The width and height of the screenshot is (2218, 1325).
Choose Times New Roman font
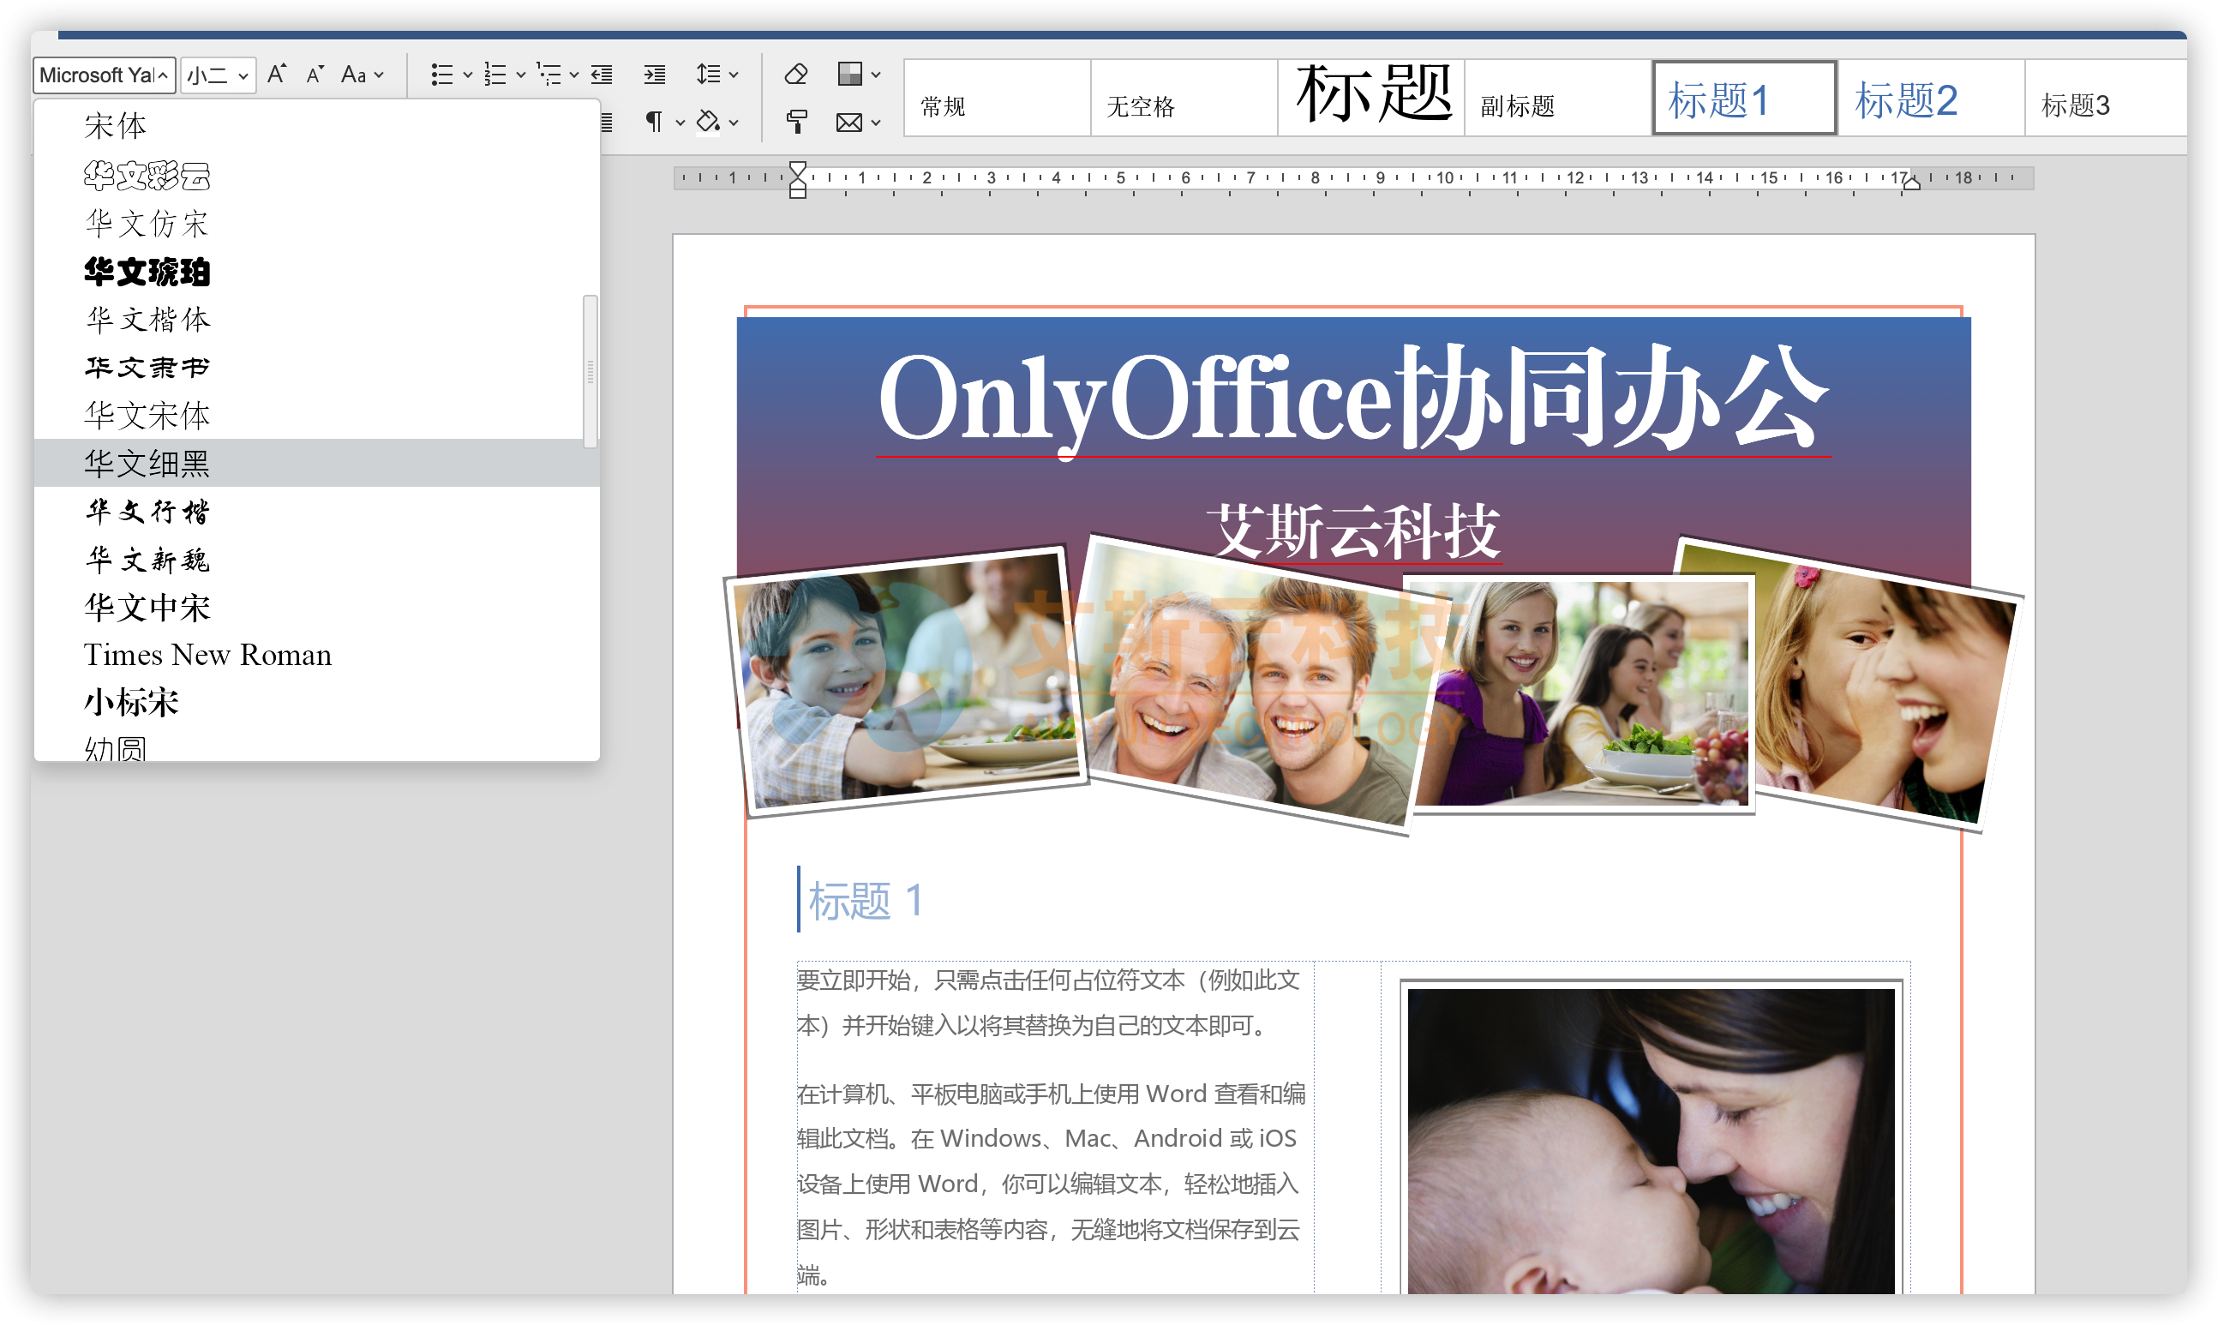316,655
